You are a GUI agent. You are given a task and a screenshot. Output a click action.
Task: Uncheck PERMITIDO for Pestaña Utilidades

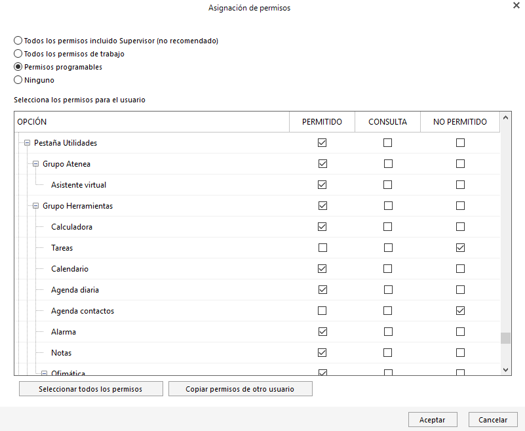322,143
